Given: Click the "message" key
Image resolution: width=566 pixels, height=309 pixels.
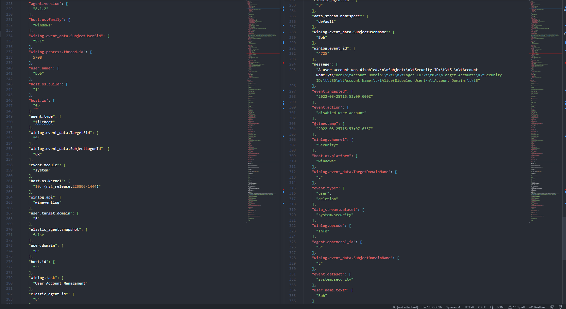Looking at the screenshot, I should click(x=322, y=65).
